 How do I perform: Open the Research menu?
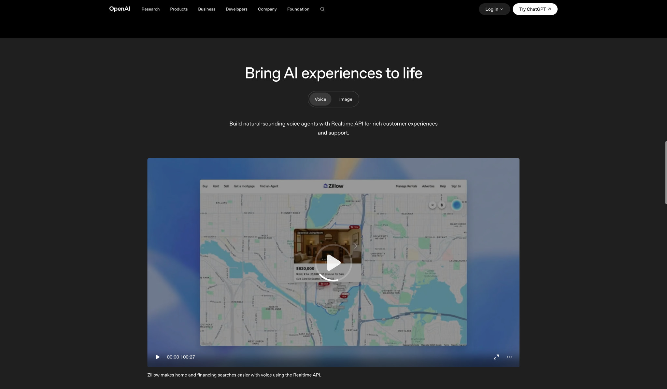tap(150, 9)
